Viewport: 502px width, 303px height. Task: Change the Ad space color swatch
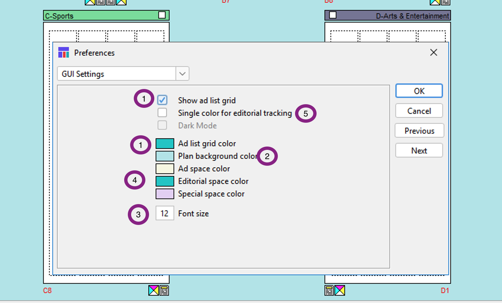coord(165,169)
